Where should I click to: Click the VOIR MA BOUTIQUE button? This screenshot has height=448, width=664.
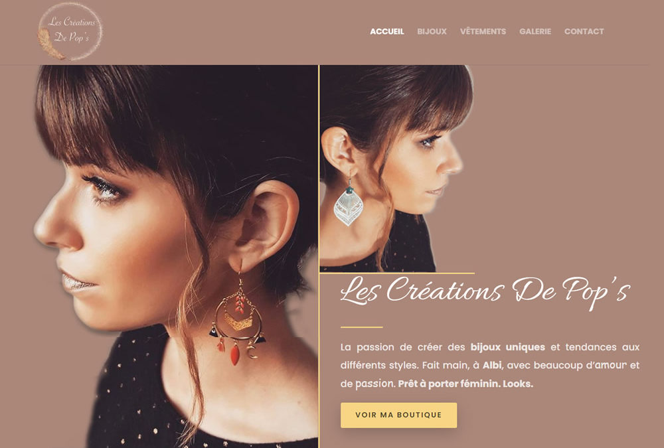pos(398,415)
